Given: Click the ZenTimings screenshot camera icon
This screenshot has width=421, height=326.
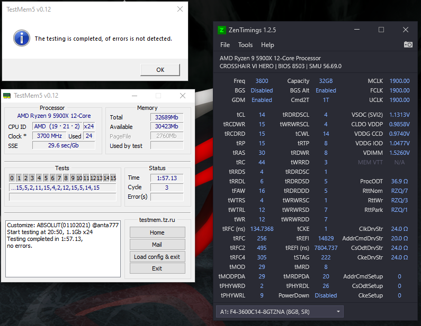Looking at the screenshot, I should [408, 44].
